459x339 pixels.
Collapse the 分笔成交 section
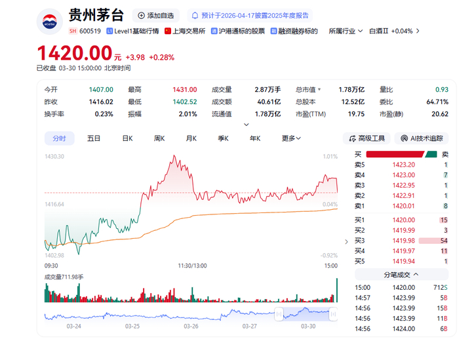click(401, 275)
